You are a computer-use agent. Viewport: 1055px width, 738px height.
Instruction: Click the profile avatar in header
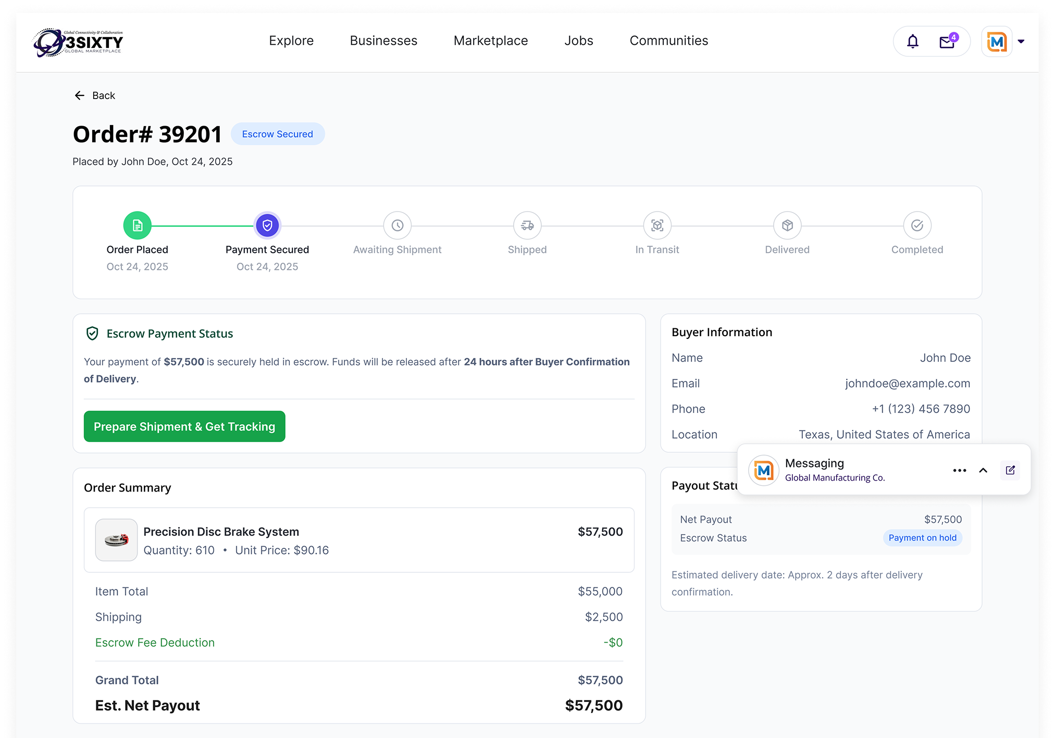tap(997, 42)
